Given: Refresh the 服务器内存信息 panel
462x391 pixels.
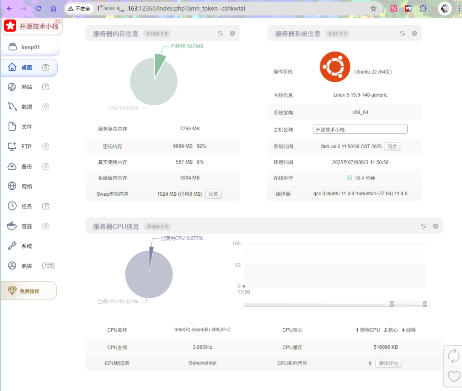Looking at the screenshot, I should tap(220, 33).
